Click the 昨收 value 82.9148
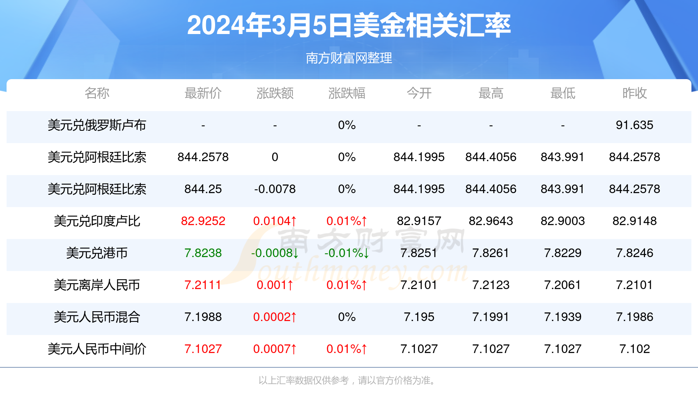698x410 pixels. click(634, 221)
